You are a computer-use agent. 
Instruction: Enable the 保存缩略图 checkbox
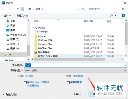(x=68, y=83)
